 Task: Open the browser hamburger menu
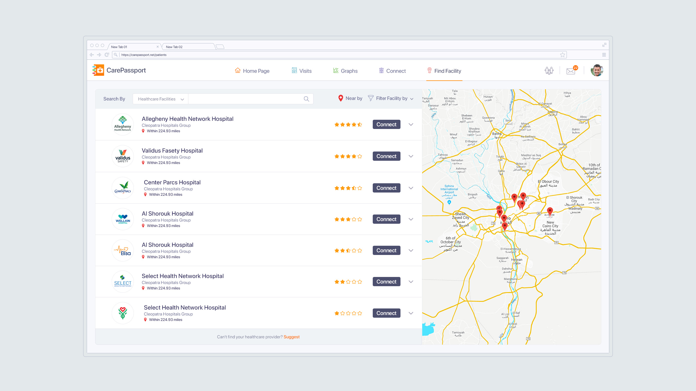[604, 55]
